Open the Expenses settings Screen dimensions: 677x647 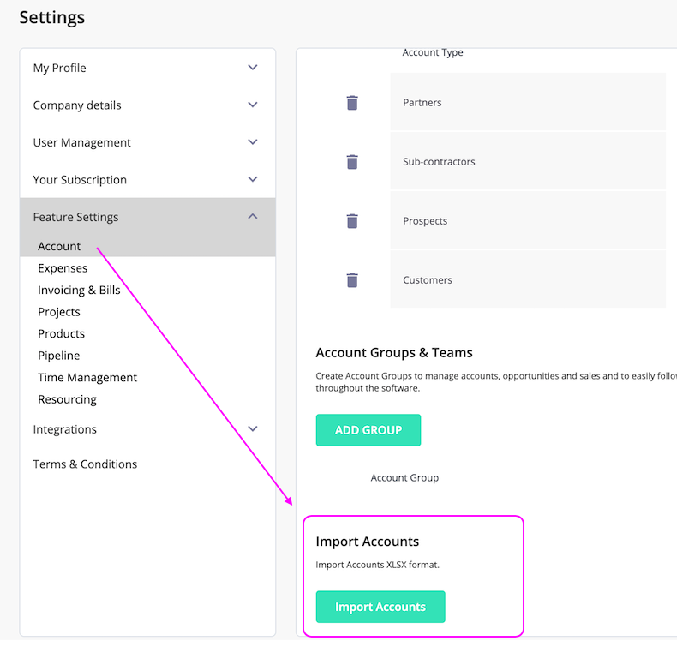tap(63, 268)
